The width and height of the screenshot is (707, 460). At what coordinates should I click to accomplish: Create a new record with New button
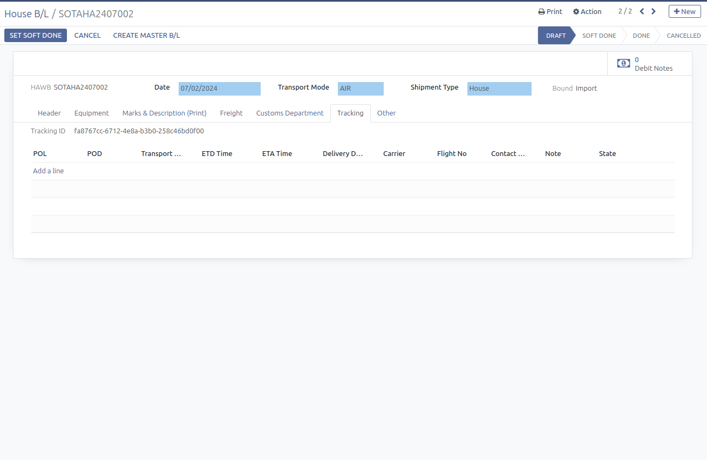click(x=684, y=11)
